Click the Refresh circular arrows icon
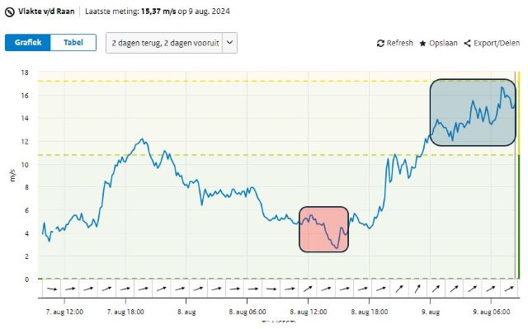This screenshot has width=528, height=329. tap(380, 43)
